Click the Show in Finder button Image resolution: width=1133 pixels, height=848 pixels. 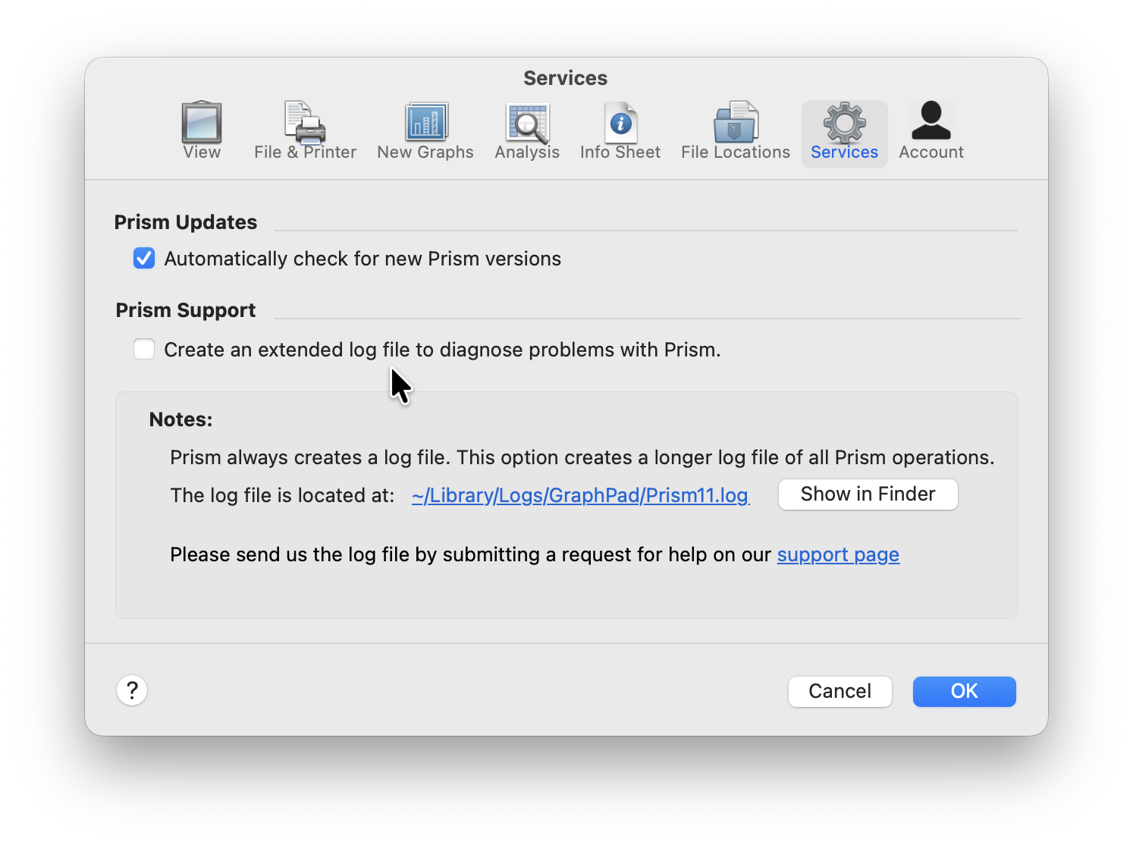coord(868,495)
